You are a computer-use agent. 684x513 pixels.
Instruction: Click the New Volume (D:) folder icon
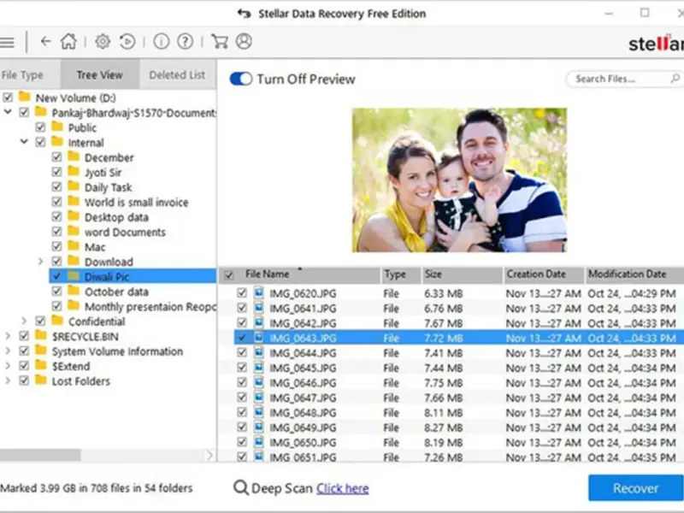coord(25,97)
